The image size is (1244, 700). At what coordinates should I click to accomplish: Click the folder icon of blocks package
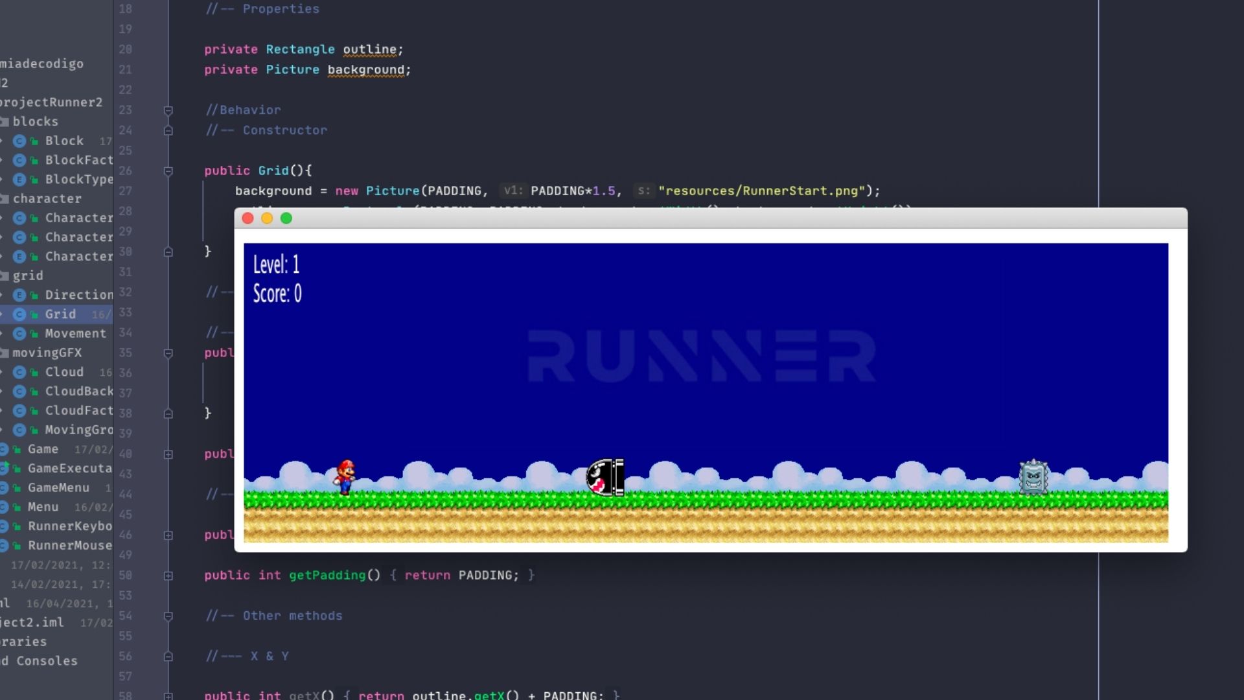point(4,122)
